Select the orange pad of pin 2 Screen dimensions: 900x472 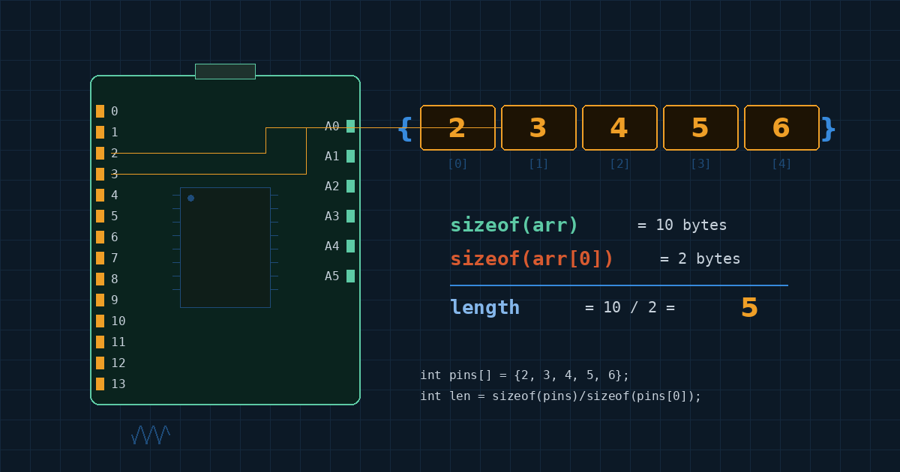pos(100,153)
